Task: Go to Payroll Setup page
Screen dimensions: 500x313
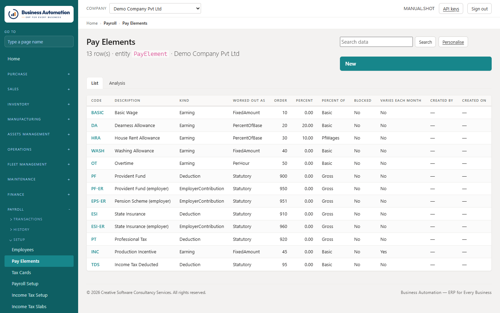Action: point(39,284)
